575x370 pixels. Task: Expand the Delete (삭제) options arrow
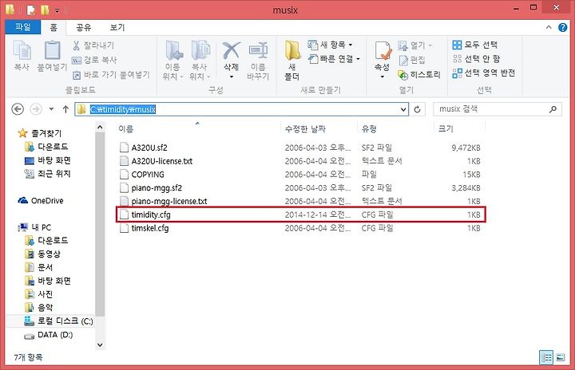point(232,77)
